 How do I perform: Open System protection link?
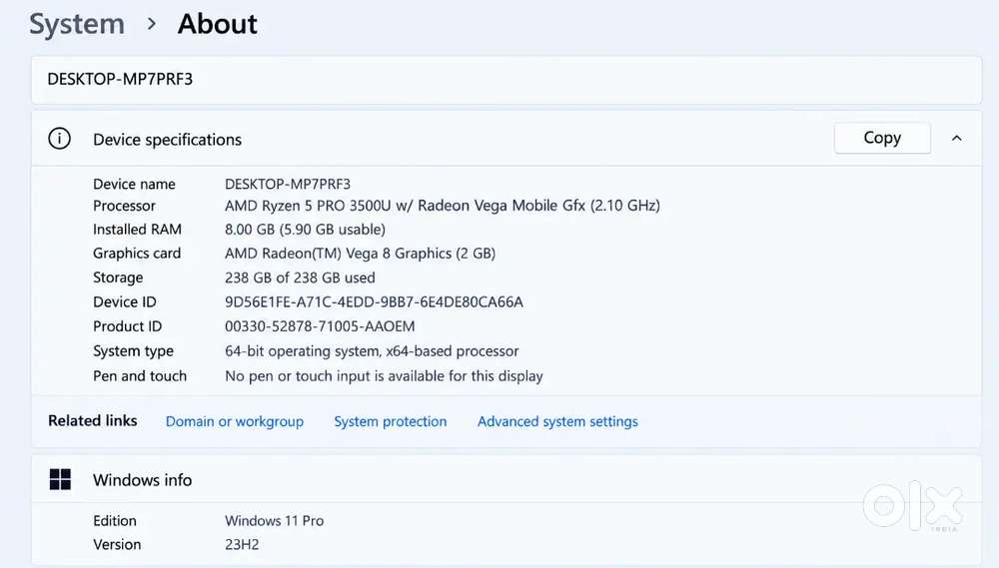[x=390, y=421]
